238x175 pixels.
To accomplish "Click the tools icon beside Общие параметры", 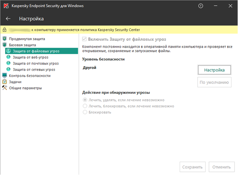I will [x=5, y=88].
